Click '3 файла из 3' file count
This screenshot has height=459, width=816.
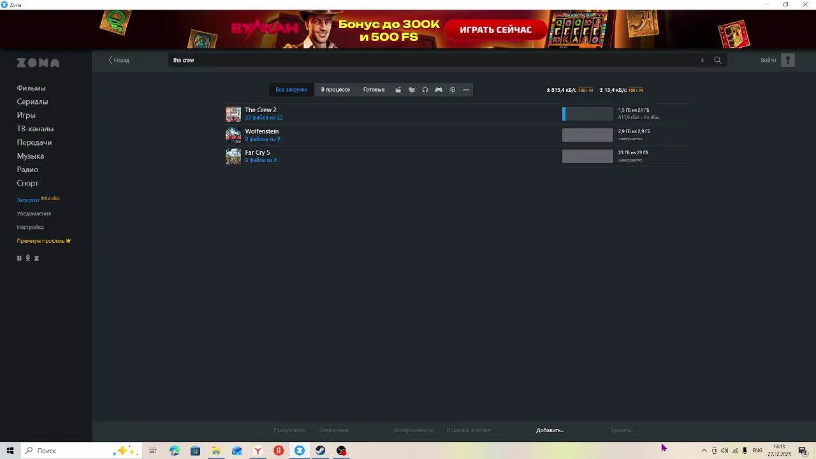pyautogui.click(x=261, y=160)
